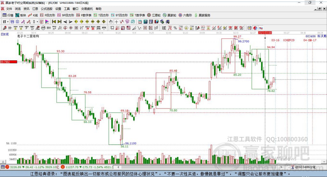Jump to last bar with green skip-forward icon
This screenshot has height=177, width=327.
59,21
